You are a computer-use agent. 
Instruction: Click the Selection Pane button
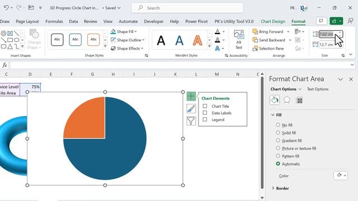(268, 49)
